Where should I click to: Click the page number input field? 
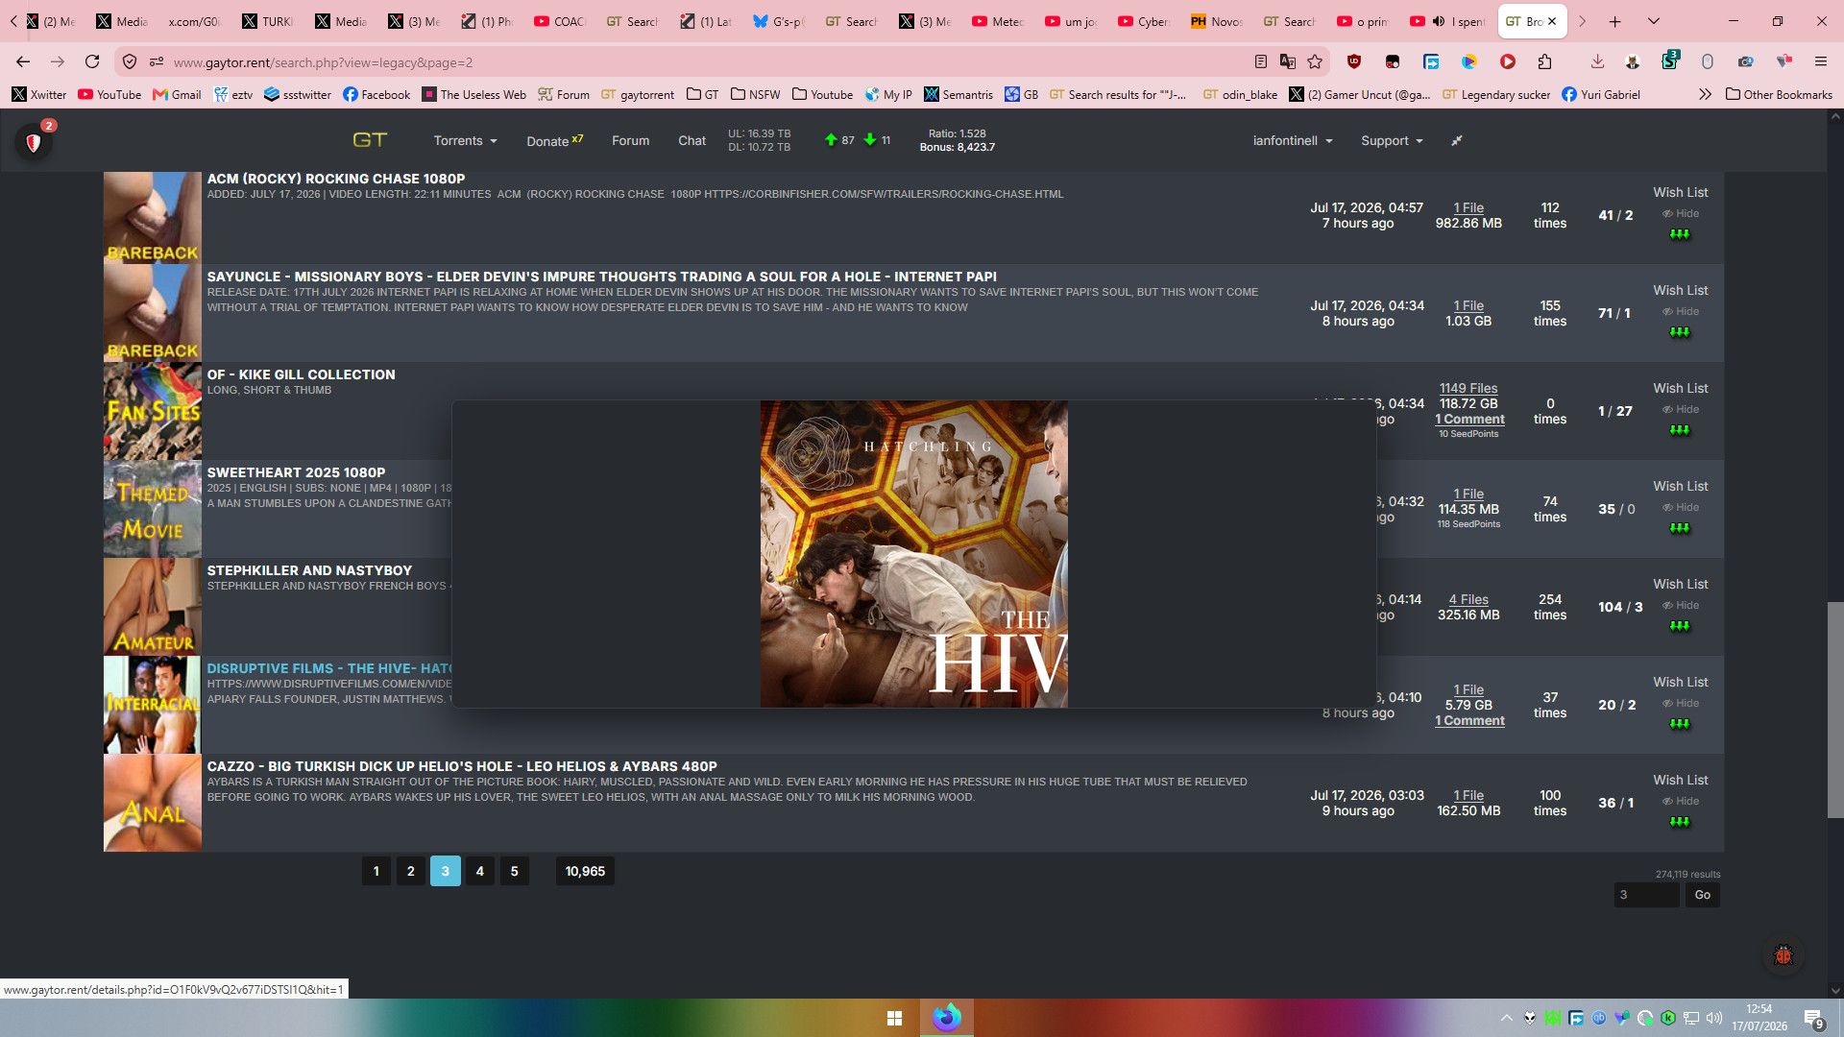(1646, 895)
